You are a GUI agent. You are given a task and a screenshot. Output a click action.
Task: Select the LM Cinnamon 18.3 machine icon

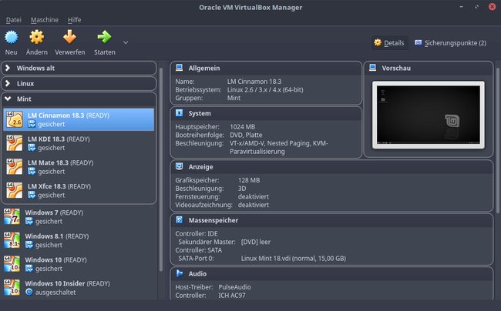pos(15,119)
